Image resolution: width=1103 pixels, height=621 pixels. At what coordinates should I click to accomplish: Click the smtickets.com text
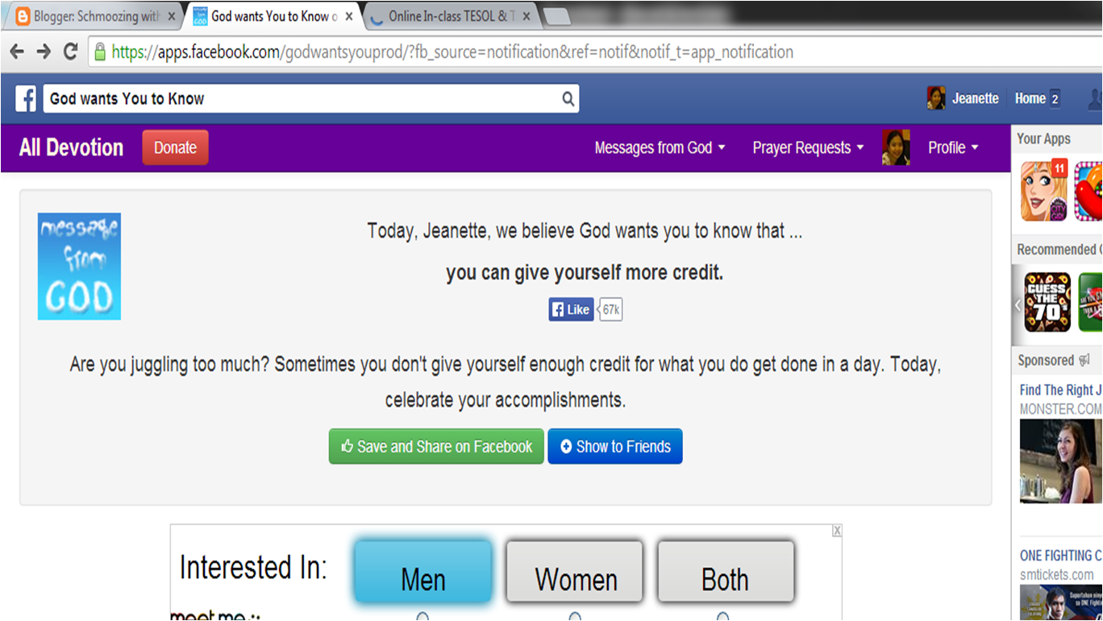[x=1056, y=574]
